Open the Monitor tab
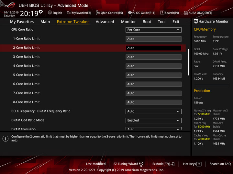The height and width of the screenshot is (174, 233). (x=128, y=22)
